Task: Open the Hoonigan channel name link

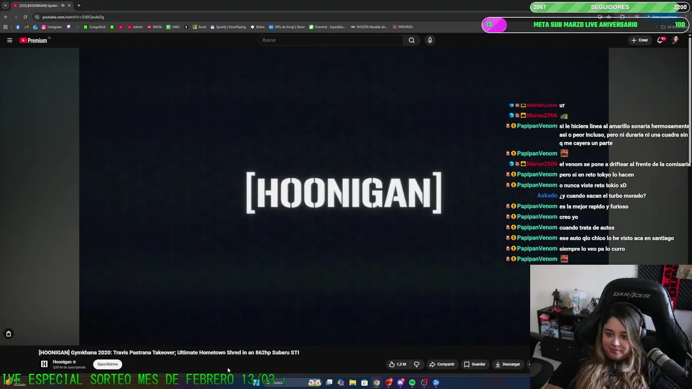Action: tap(62, 362)
